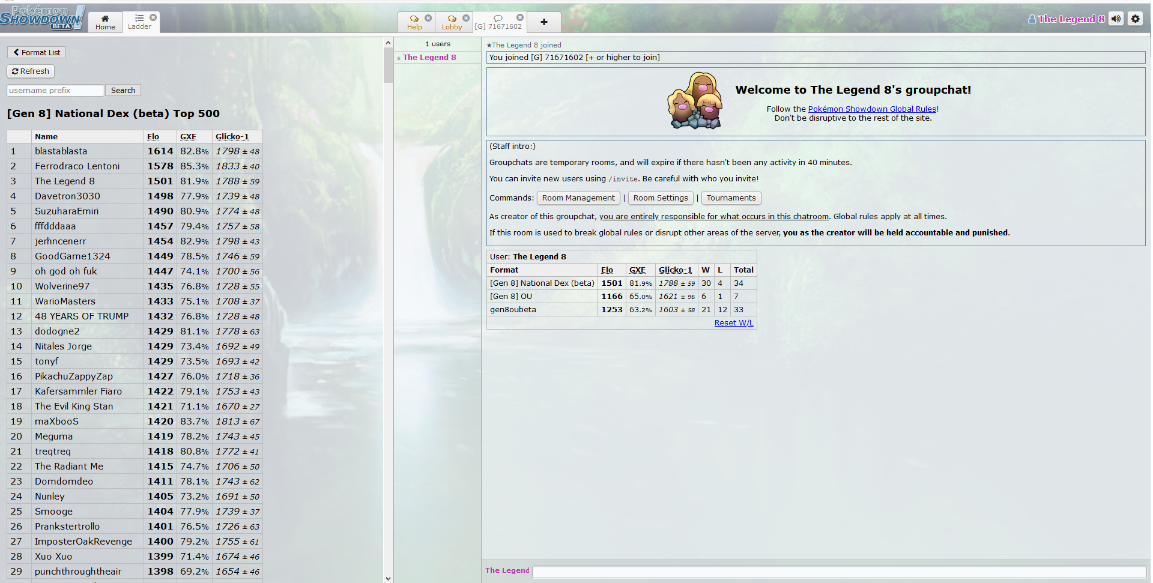The height and width of the screenshot is (583, 1153).
Task: Click the chat message input box
Action: point(840,572)
